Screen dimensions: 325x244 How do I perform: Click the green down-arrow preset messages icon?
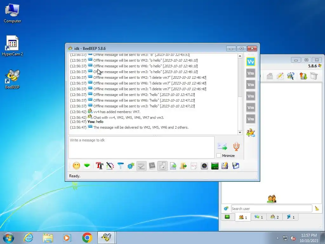87,166
